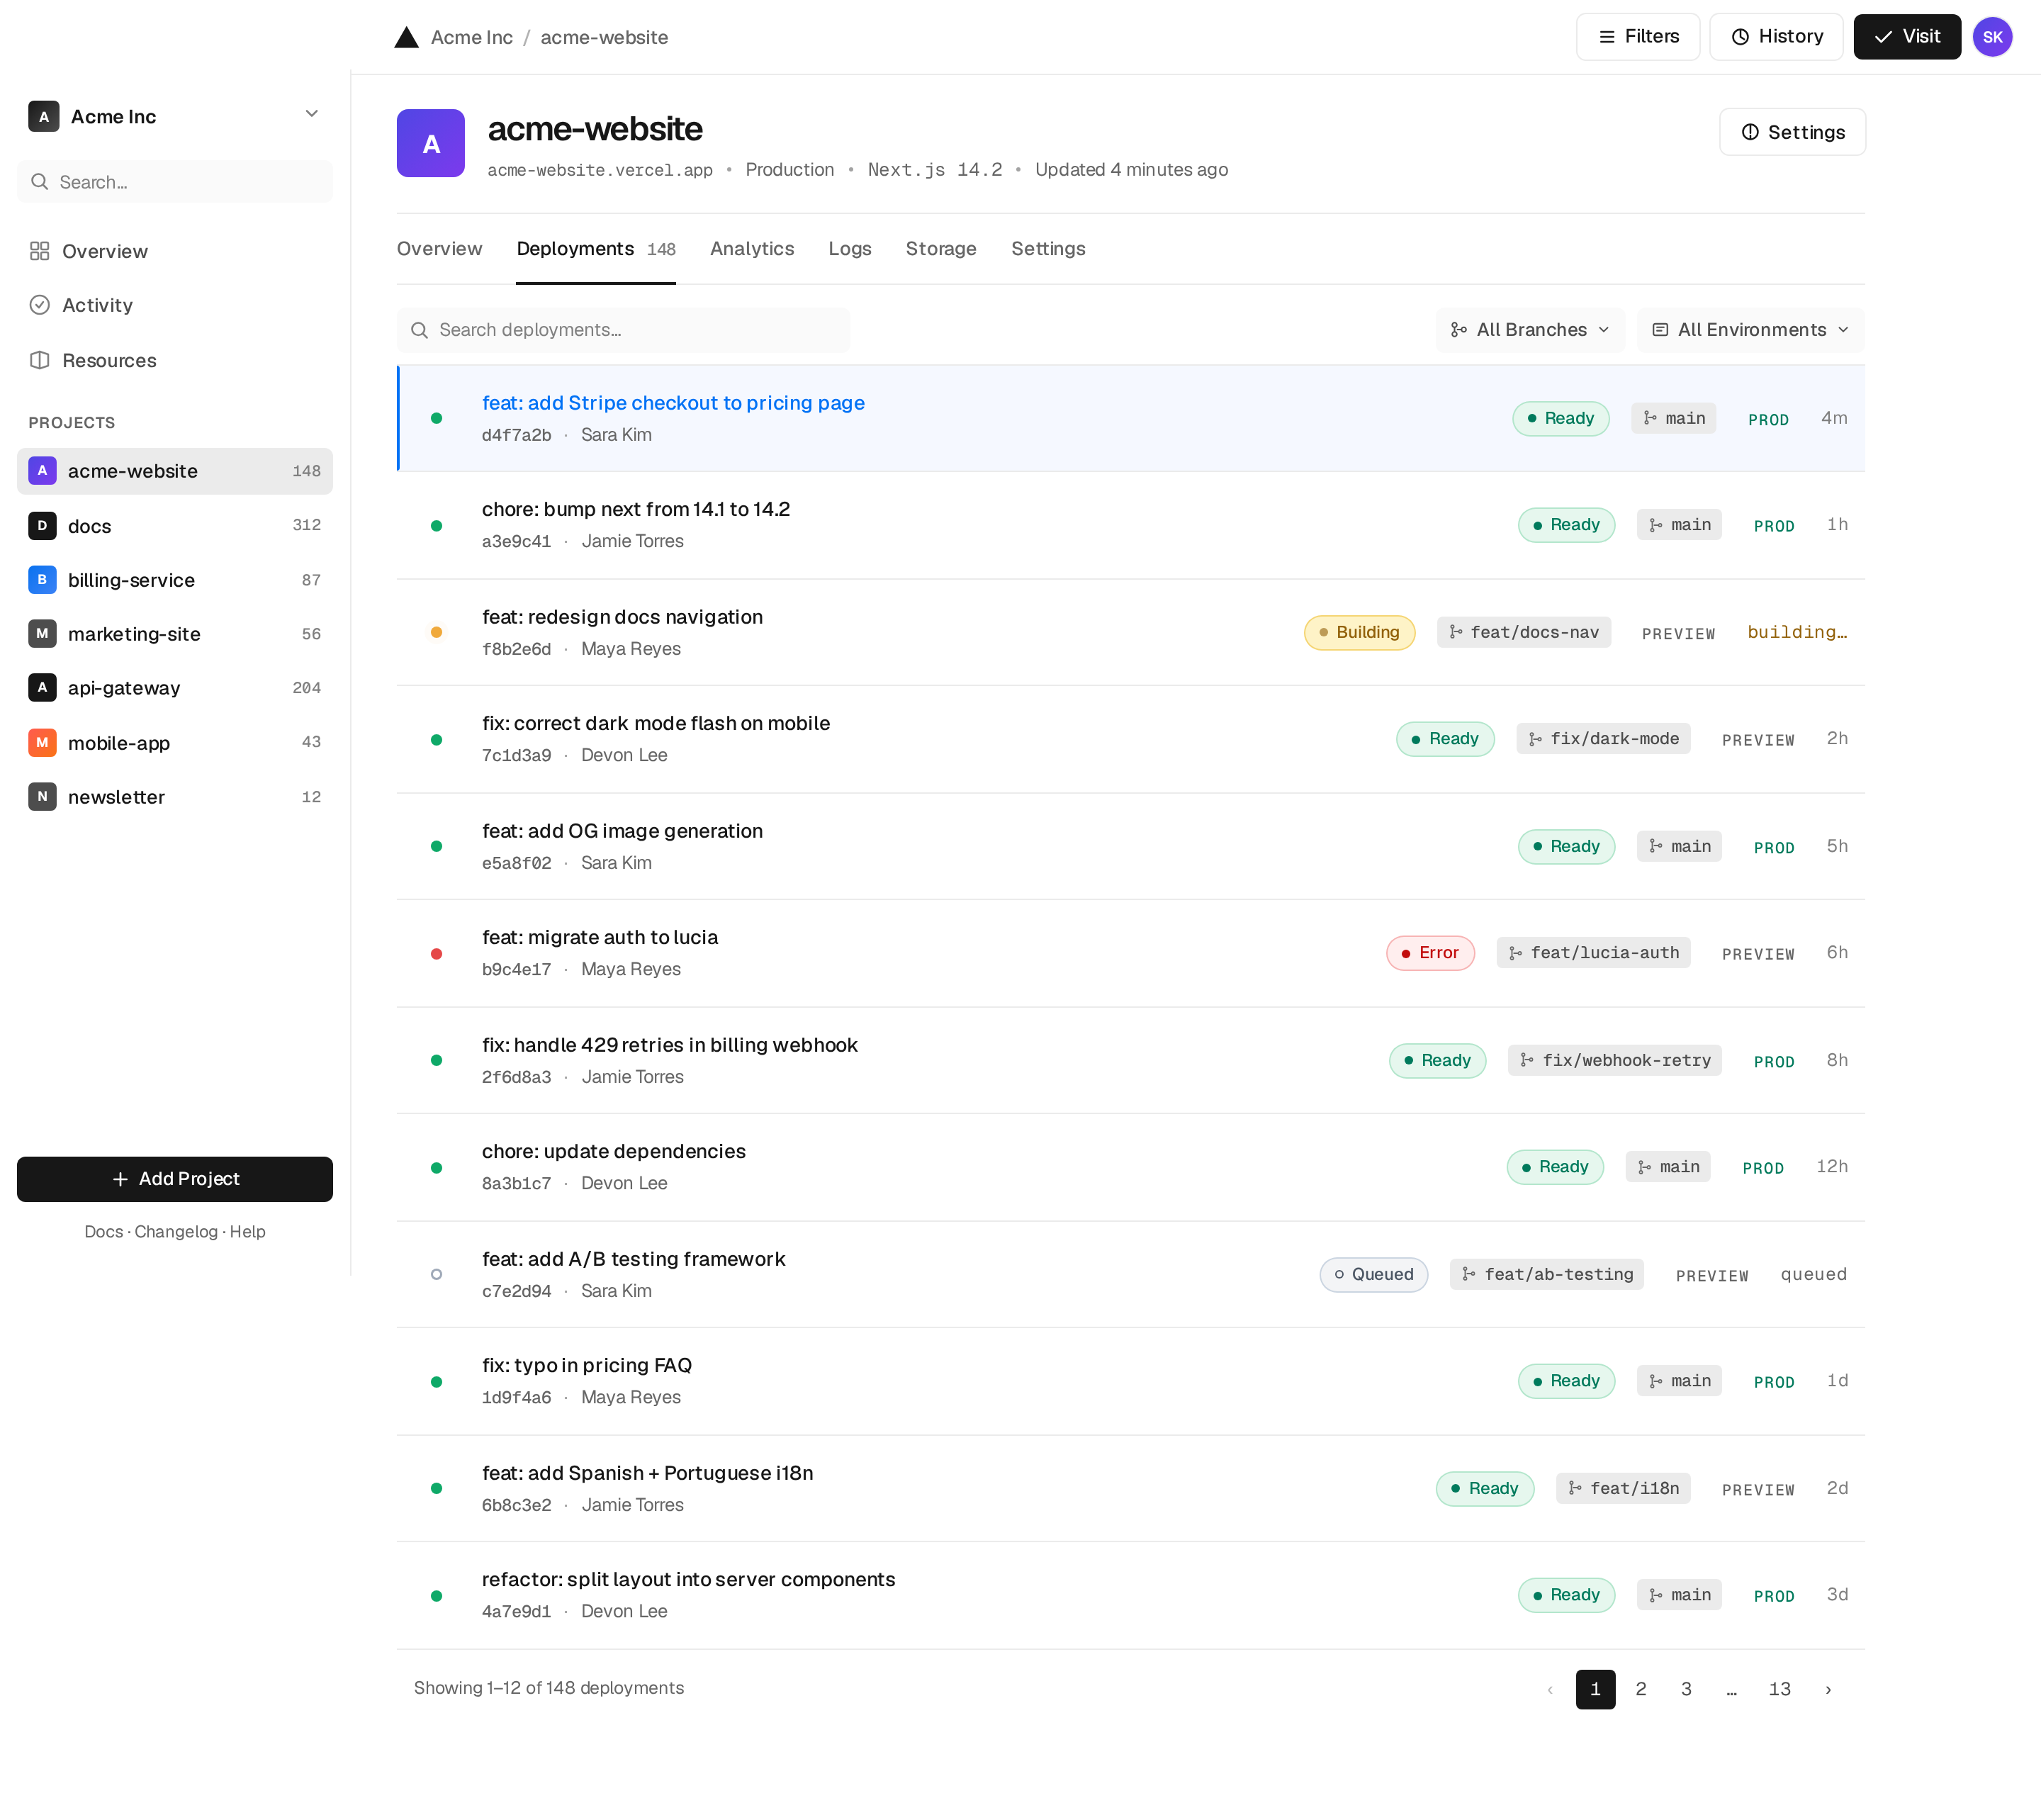The image size is (2041, 1820).
Task: Click the feat/i18n branch tag
Action: point(1624,1488)
